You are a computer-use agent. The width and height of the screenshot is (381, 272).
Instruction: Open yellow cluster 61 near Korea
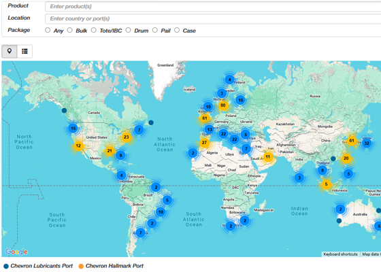coord(352,141)
